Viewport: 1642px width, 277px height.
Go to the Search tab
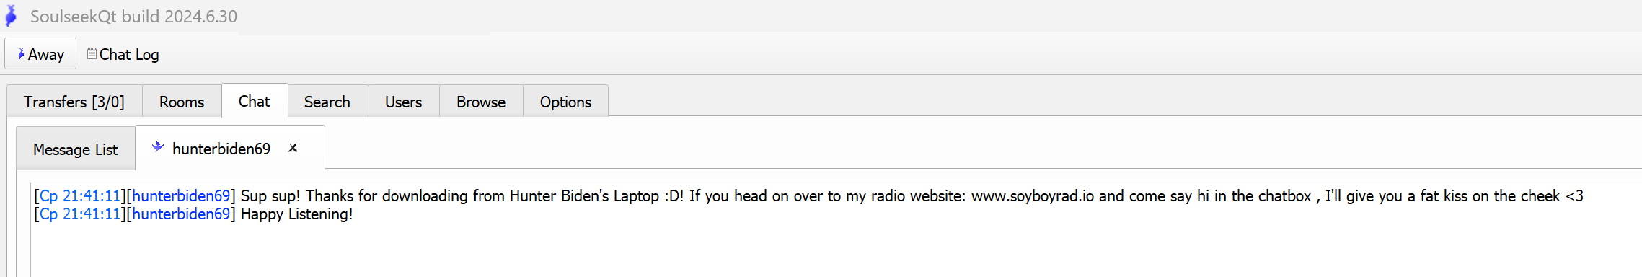[327, 102]
